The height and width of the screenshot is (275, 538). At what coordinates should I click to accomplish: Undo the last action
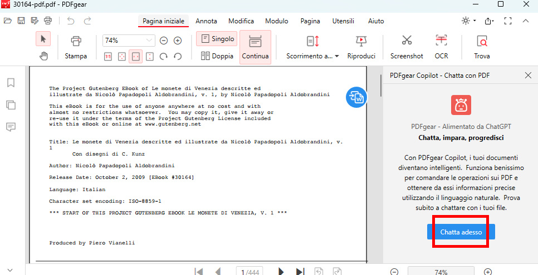point(71,21)
